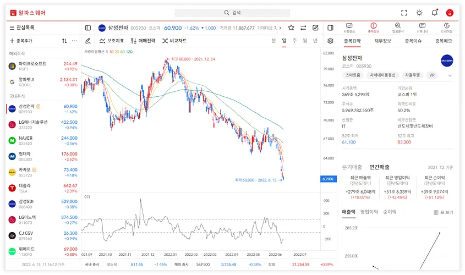Toggle the light/dark theme sun icon

tap(419, 13)
